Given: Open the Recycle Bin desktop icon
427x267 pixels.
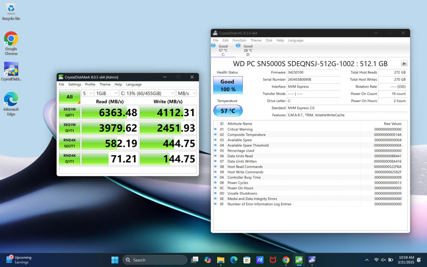Looking at the screenshot, I should [11, 12].
